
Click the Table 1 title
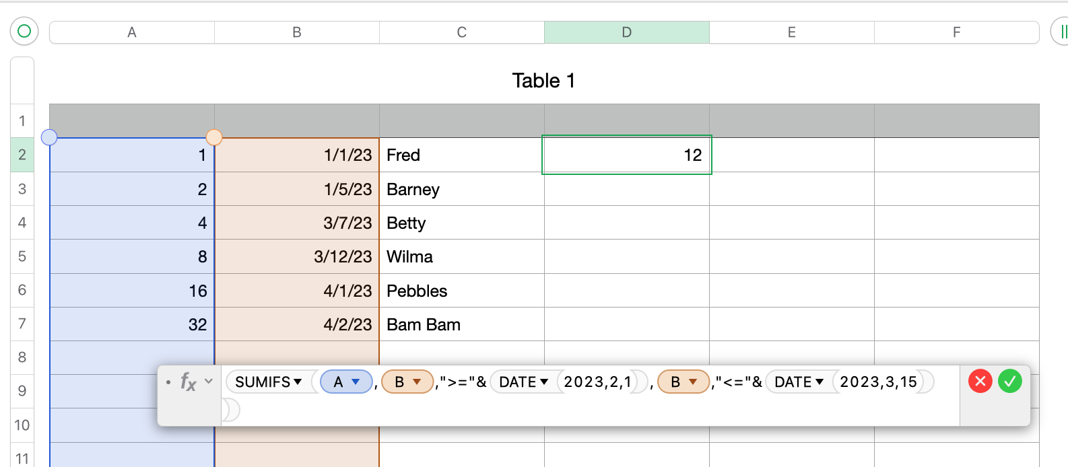click(543, 81)
